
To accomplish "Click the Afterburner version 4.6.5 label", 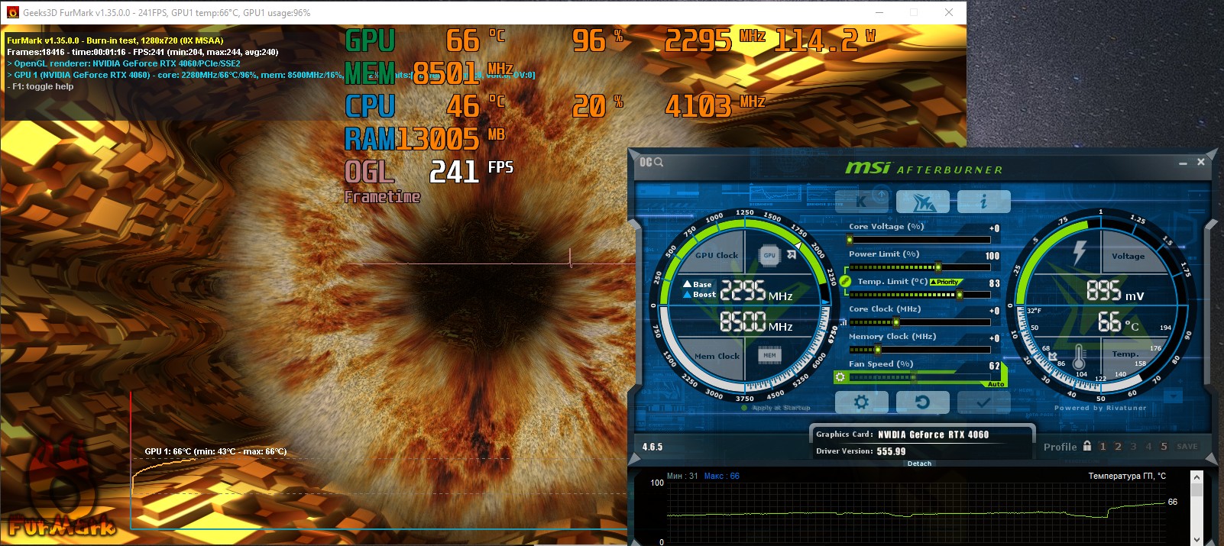I will (x=652, y=447).
